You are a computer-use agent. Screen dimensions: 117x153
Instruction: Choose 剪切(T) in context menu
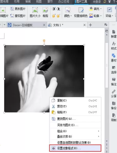(x=75, y=106)
